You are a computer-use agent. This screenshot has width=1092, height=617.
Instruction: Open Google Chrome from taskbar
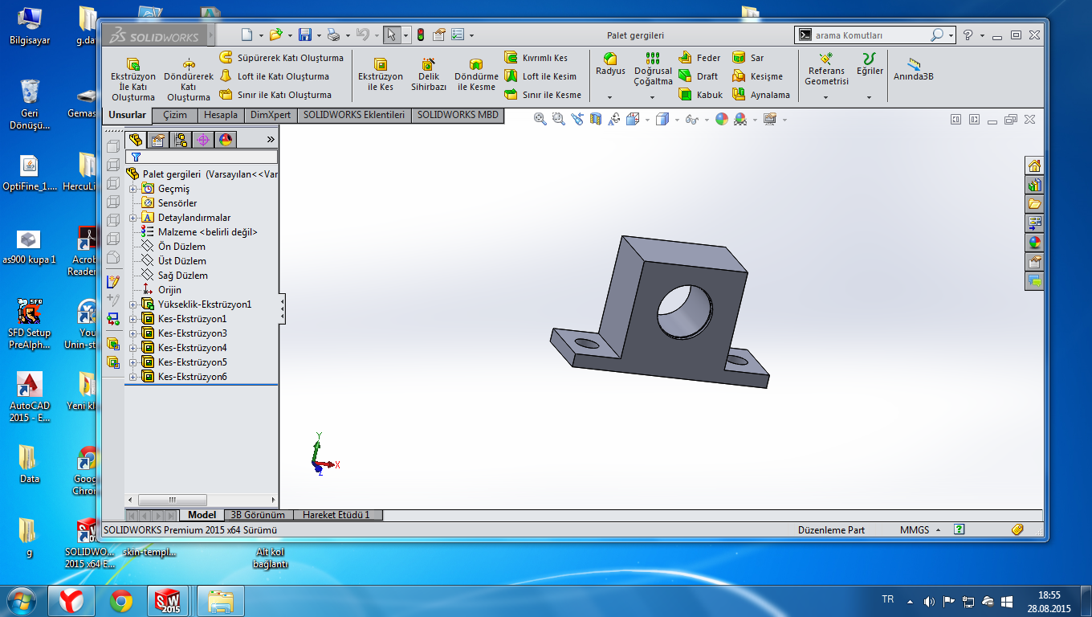point(122,601)
